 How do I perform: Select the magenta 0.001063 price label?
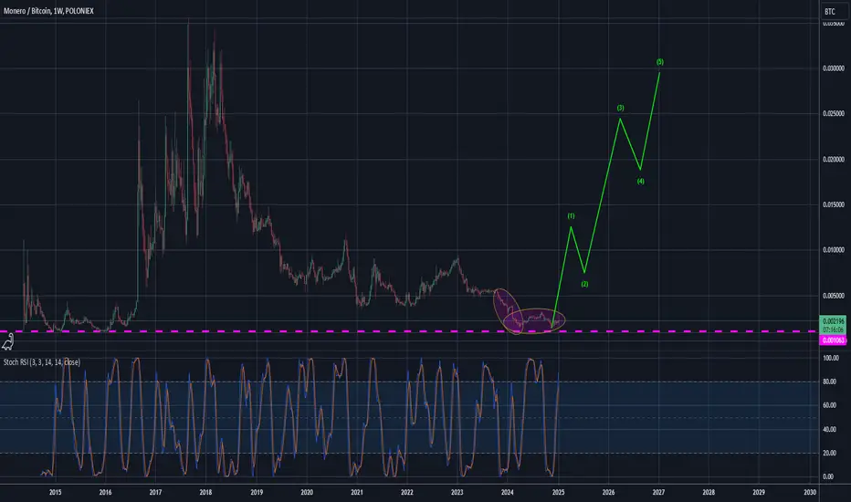(833, 340)
